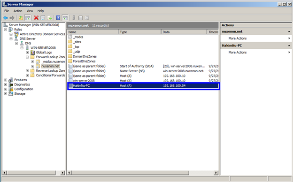Click Export List toolbar icon
Viewport: 293px width, 182px height.
click(x=49, y=18)
